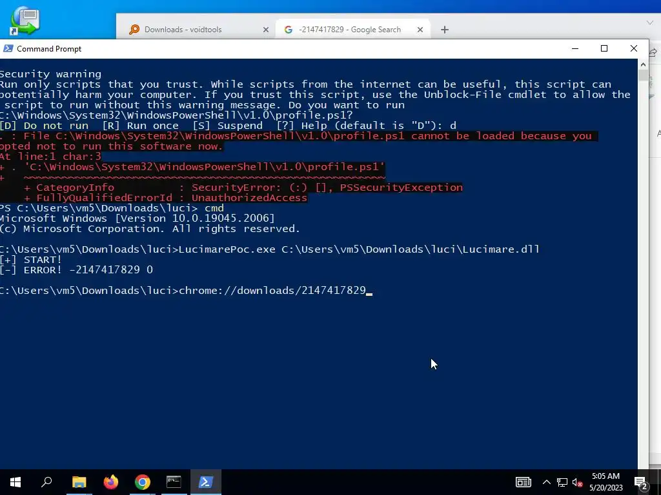The width and height of the screenshot is (661, 495).
Task: Select the PowerShell taskbar icon
Action: point(206,482)
